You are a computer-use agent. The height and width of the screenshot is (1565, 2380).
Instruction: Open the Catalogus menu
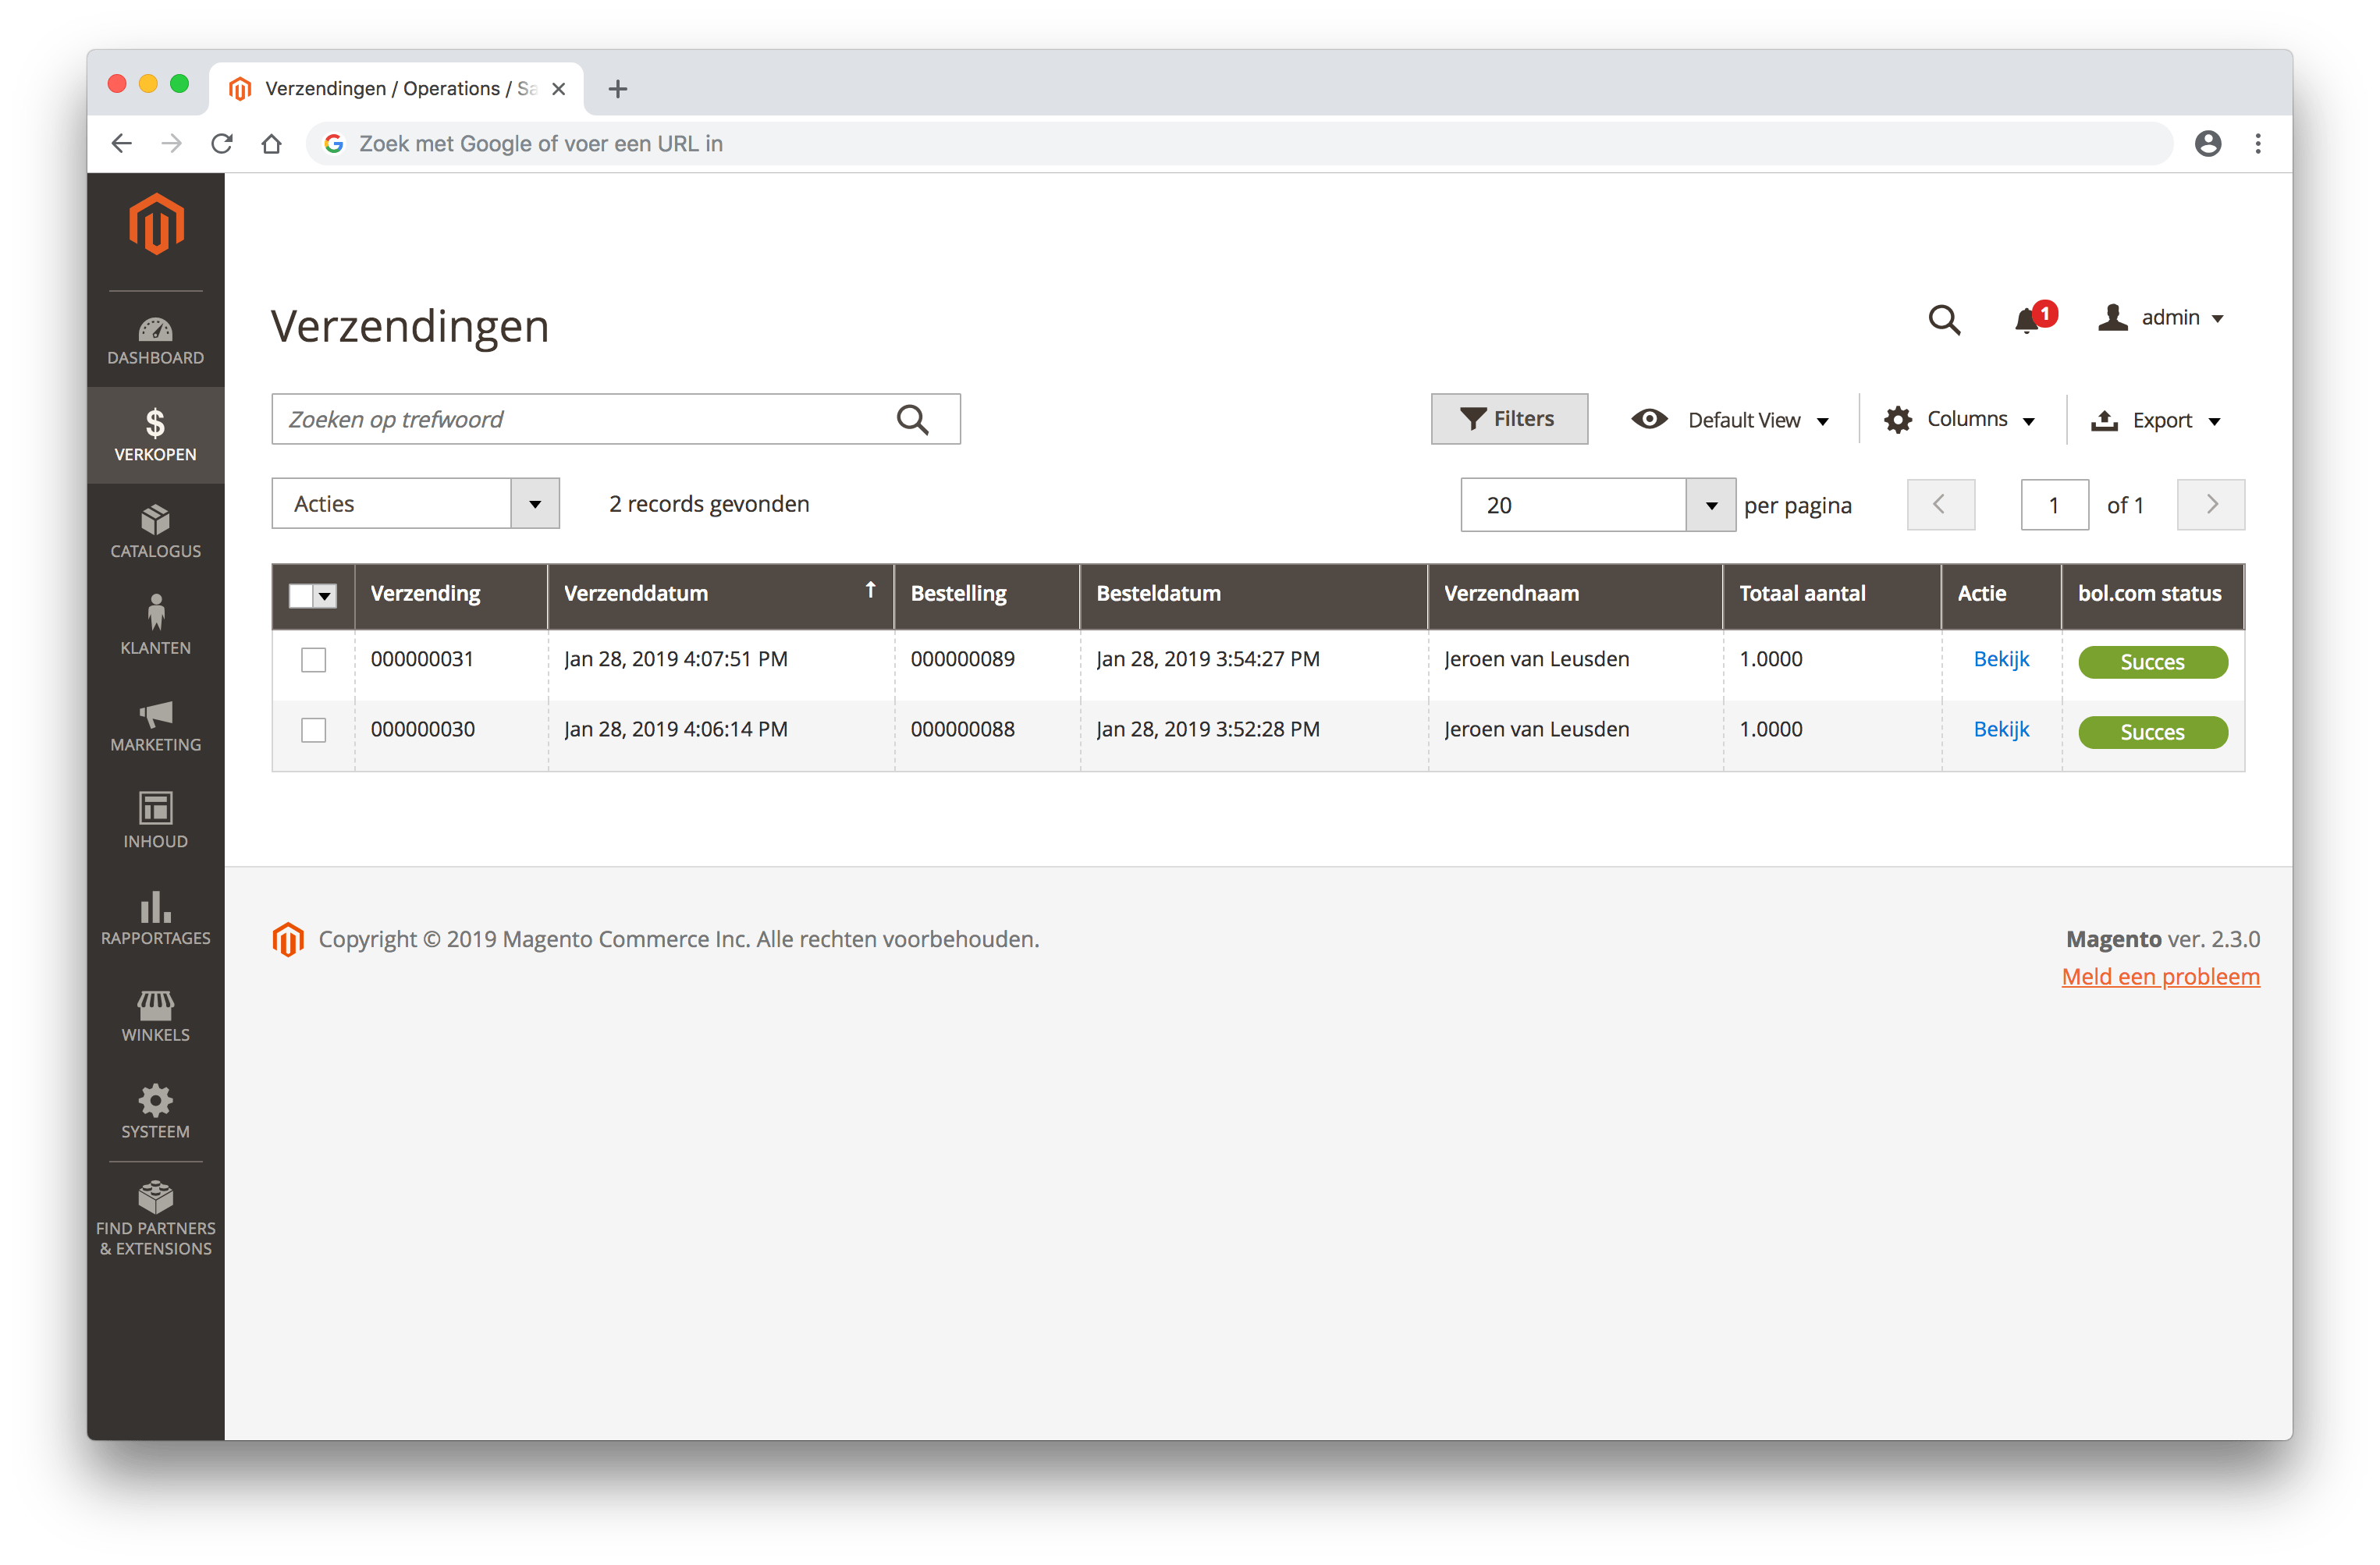pyautogui.click(x=155, y=532)
